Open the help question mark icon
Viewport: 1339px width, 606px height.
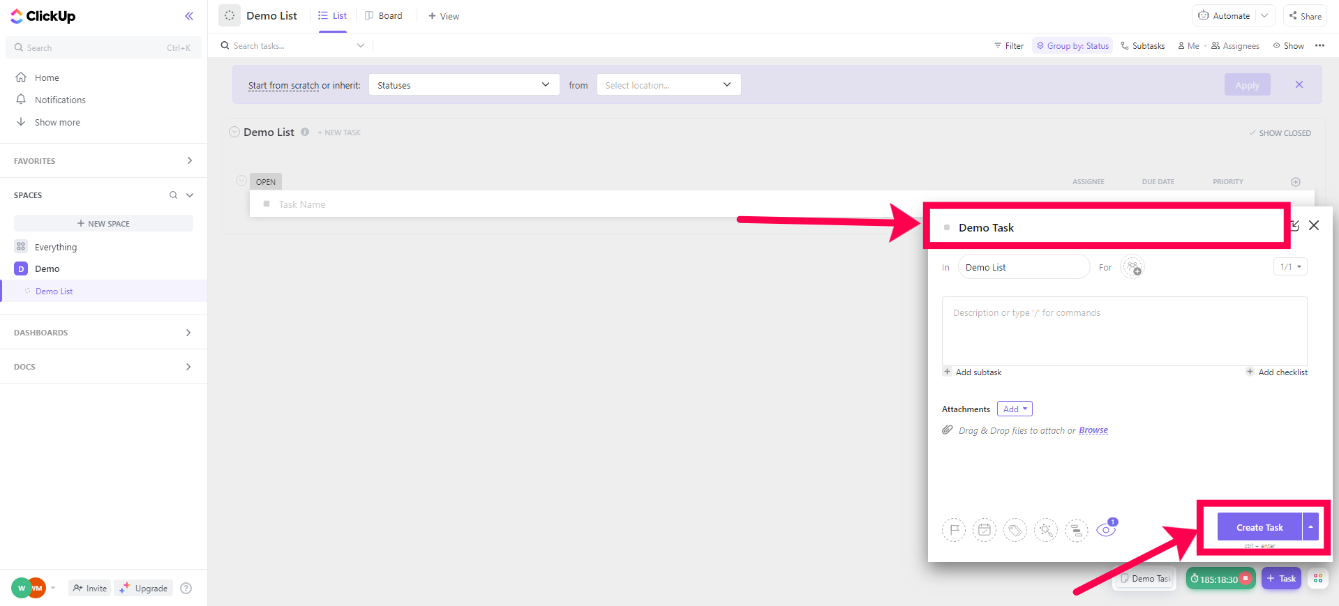(186, 588)
